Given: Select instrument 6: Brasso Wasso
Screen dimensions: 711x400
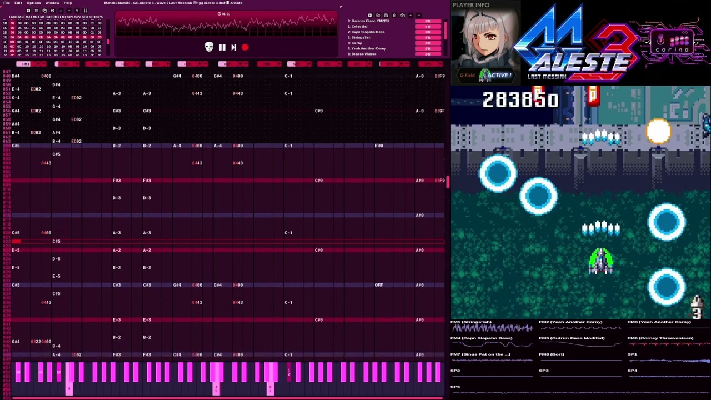Looking at the screenshot, I should click(x=362, y=54).
